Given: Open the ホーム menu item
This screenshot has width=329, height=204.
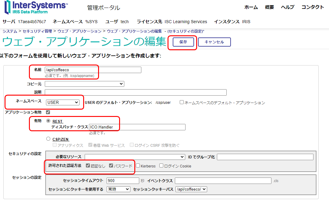Looking at the screenshot, I should (x=251, y=7).
